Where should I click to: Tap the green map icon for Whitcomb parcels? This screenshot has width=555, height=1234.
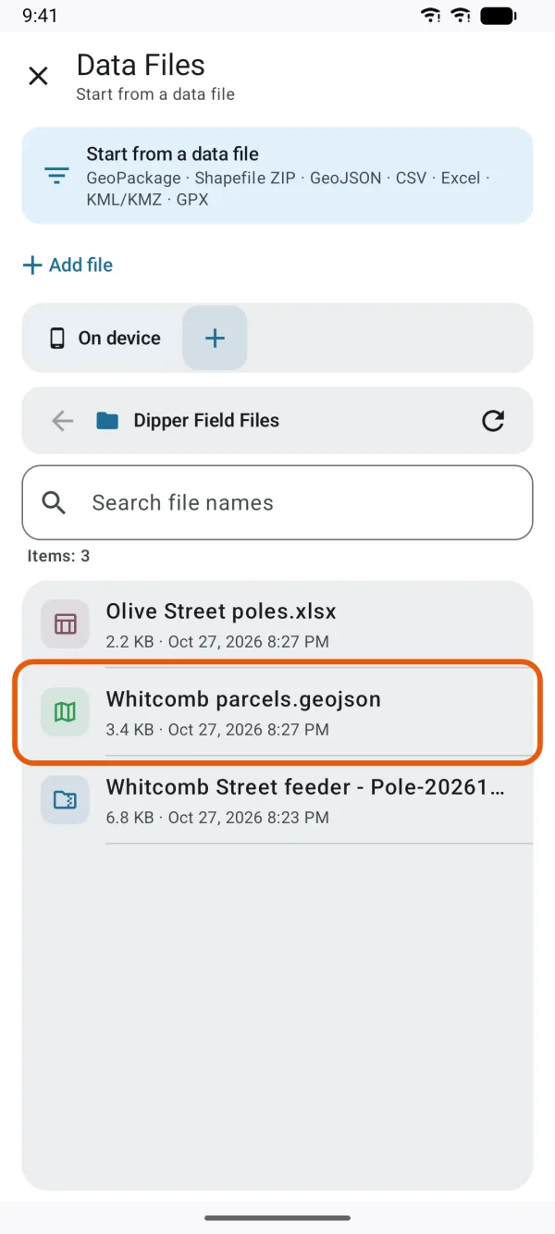[x=65, y=712]
